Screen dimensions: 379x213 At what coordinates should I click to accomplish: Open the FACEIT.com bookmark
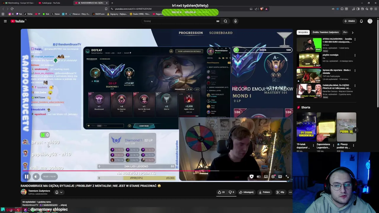99,14
